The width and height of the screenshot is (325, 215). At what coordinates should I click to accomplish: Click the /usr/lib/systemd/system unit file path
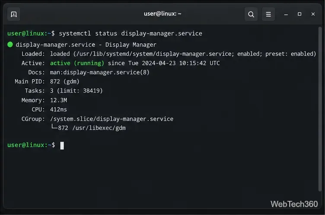154,54
